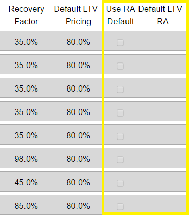Tick Use RA Default for 85.0% recovery row

120,207
